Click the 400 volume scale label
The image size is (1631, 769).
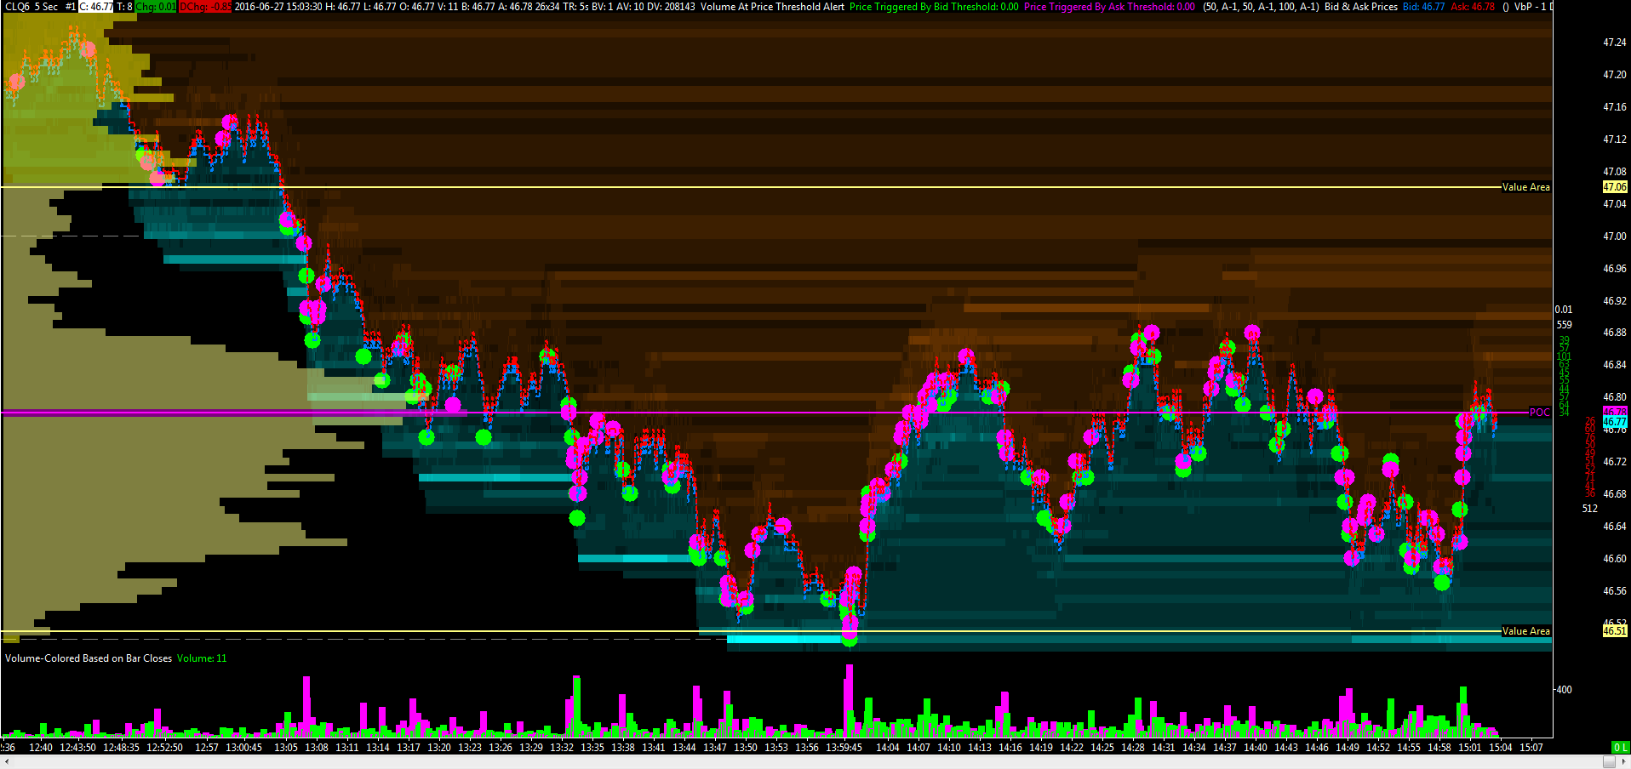point(1565,690)
